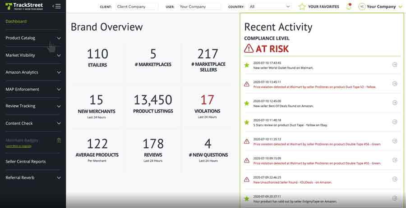This screenshot has height=208, width=406.
Task: Open the 13,450 Product Listings tile
Action: tap(153, 106)
